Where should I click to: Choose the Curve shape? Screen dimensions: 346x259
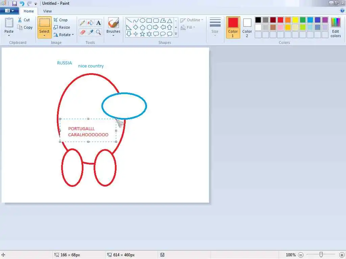(136, 21)
